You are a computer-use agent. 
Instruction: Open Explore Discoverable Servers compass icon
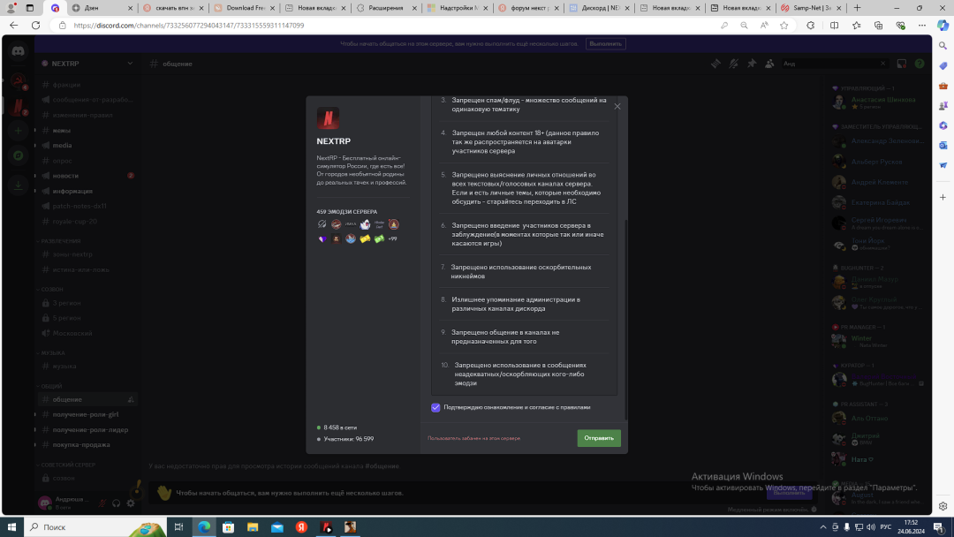click(19, 155)
